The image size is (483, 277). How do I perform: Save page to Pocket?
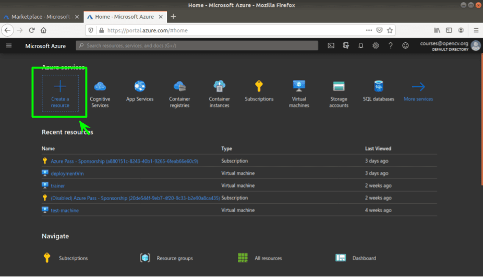(380, 30)
